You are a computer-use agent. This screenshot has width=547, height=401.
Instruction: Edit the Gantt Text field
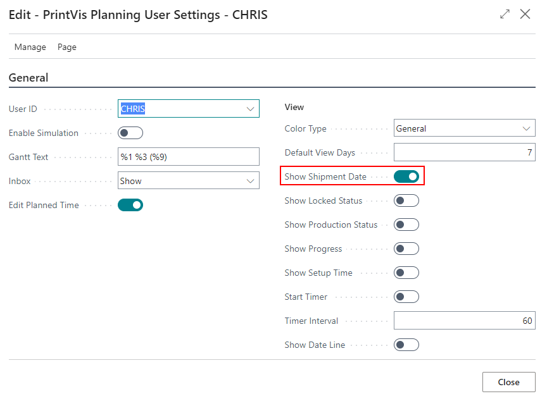(189, 157)
